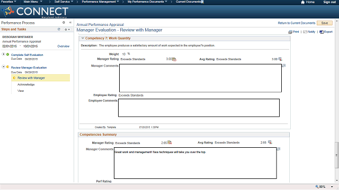This screenshot has height=190, width=339.
Task: Click the Weight value 10
Action: pos(123,54)
